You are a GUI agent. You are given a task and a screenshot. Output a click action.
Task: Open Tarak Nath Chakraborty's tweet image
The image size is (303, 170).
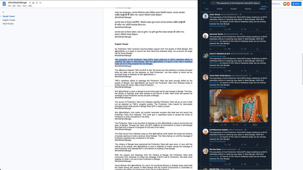[239, 106]
